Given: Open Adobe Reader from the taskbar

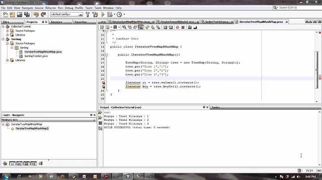Looking at the screenshot, I should (x=106, y=176).
